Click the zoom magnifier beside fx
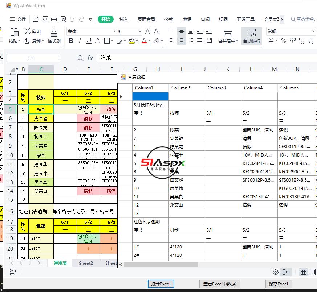Screen dimensions: 317x292 [x=81, y=58]
